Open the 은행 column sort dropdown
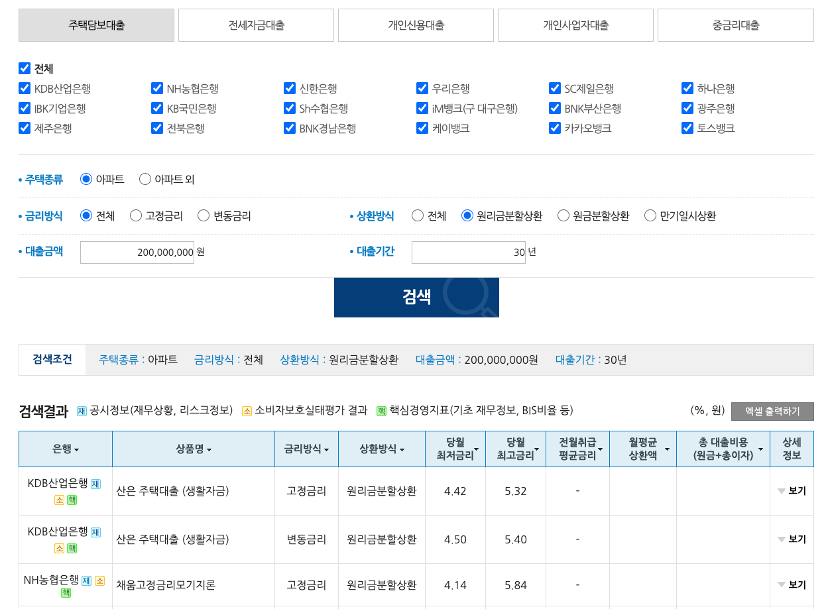 point(76,449)
